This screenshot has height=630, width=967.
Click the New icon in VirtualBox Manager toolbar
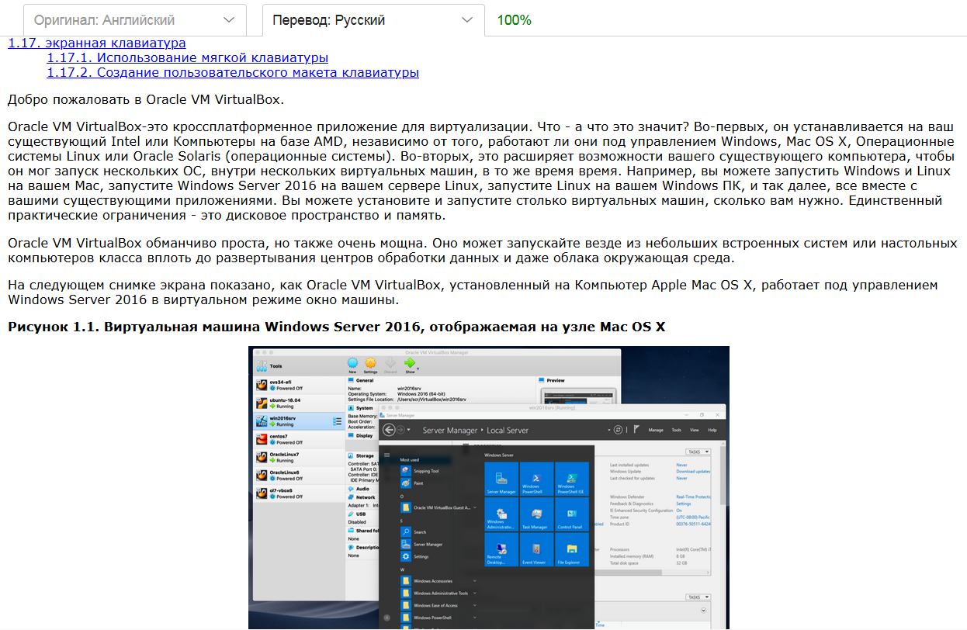coord(352,364)
